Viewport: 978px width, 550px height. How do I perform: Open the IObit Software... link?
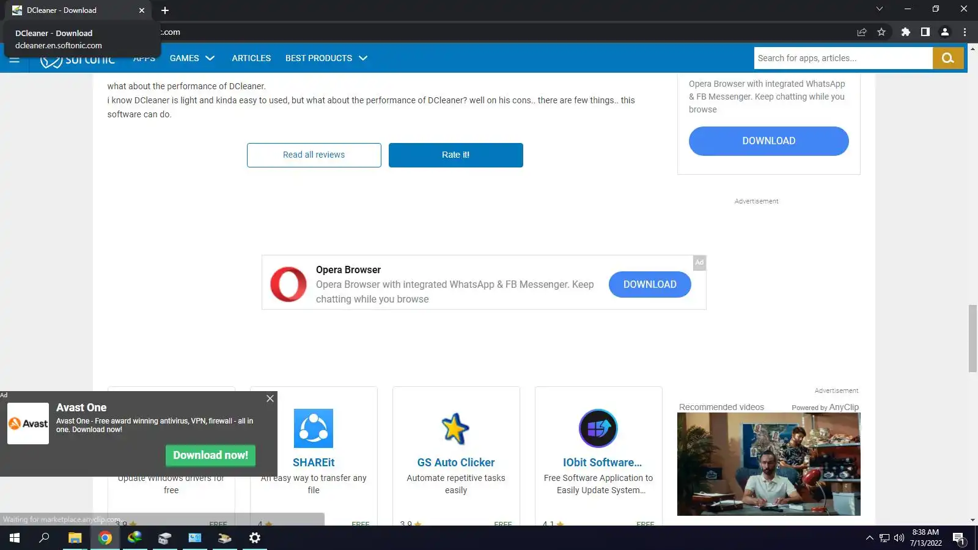coord(602,463)
